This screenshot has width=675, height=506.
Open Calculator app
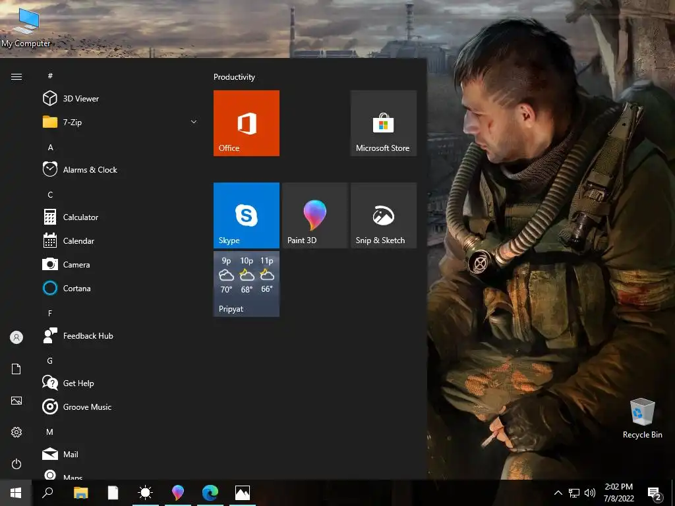pos(119,217)
